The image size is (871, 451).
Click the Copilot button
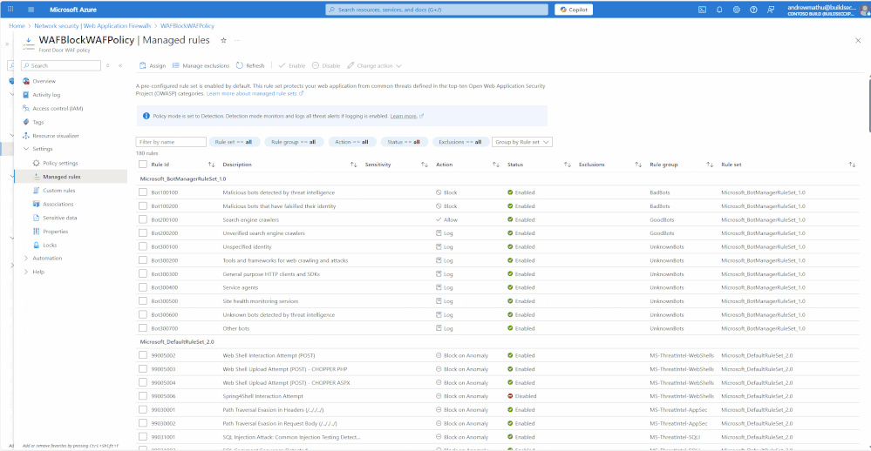point(574,10)
